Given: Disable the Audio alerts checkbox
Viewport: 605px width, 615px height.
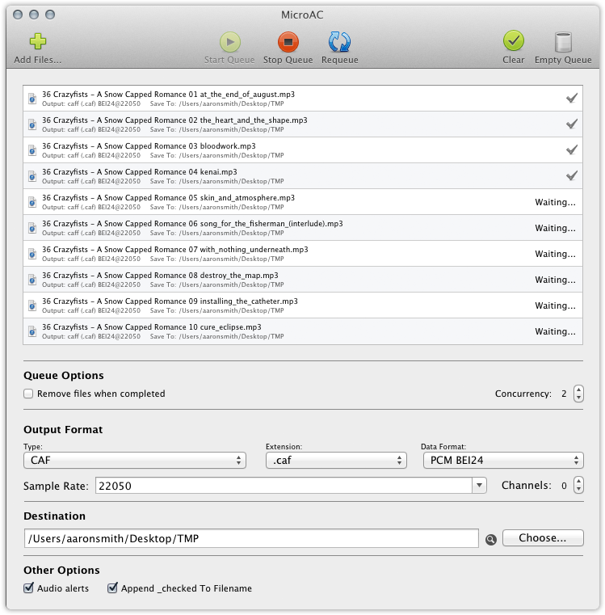Looking at the screenshot, I should pyautogui.click(x=29, y=588).
